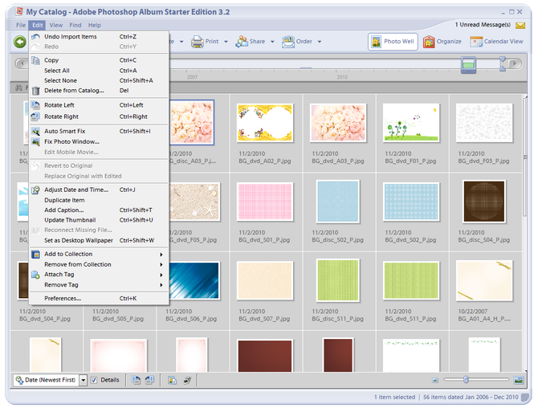Click the timeline left scroll arrow
Screen dimensions: 534x408
pos(22,63)
